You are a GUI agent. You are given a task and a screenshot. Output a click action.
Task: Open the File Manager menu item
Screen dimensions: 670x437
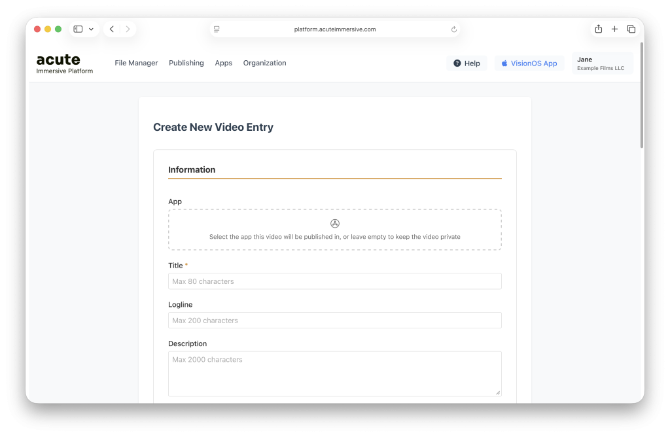click(136, 63)
